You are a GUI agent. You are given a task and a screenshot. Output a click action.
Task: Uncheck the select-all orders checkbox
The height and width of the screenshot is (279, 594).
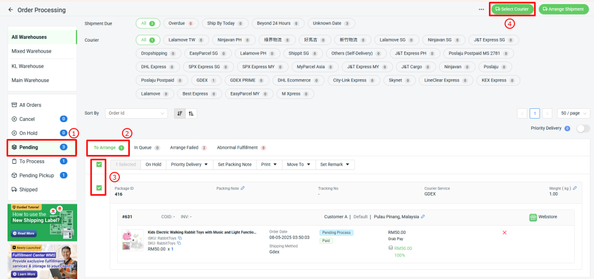(99, 164)
